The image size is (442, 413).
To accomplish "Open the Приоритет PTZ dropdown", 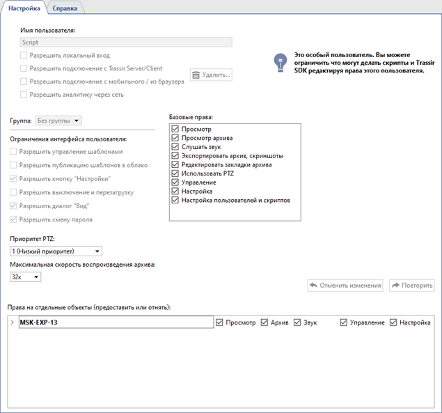I will point(56,251).
